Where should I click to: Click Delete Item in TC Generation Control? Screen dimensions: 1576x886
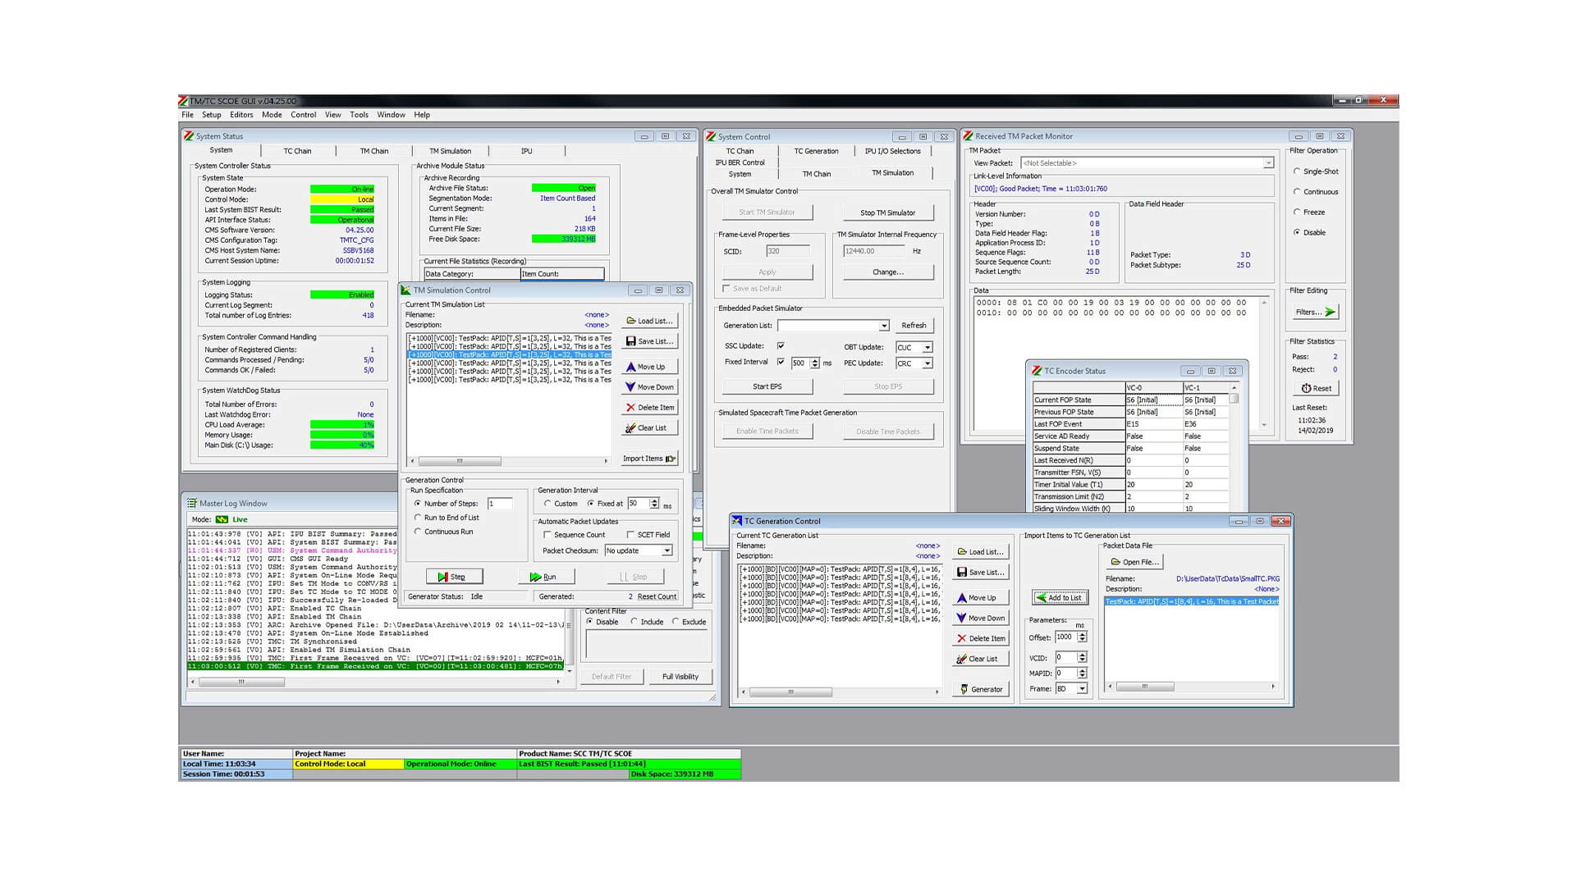click(x=980, y=638)
